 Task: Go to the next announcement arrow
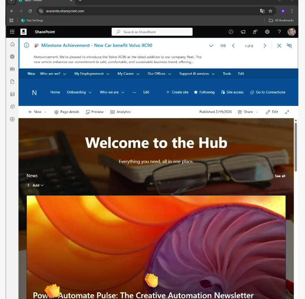pos(265,46)
